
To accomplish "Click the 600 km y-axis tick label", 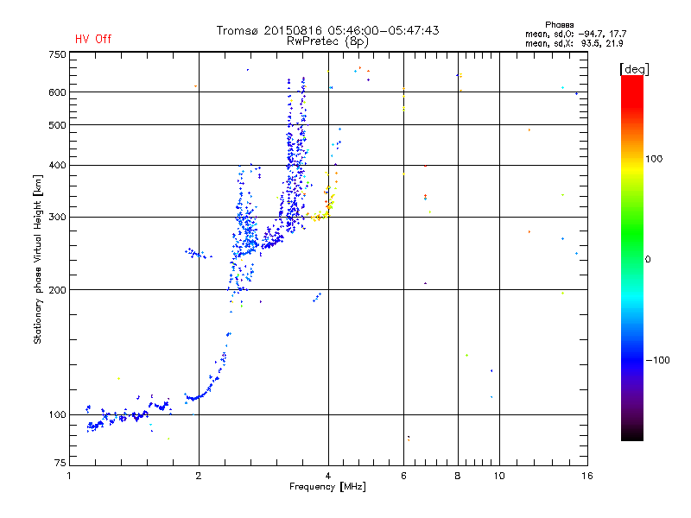I will point(57,92).
